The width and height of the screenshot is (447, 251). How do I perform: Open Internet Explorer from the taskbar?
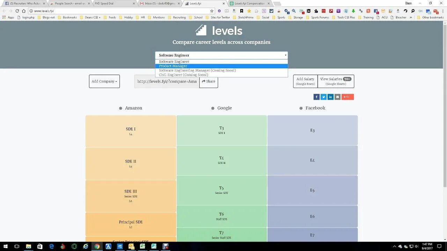tap(86, 246)
